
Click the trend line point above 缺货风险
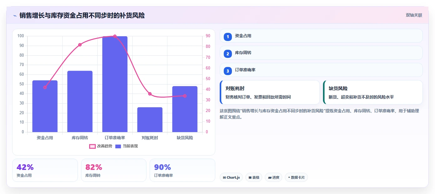[185, 96]
